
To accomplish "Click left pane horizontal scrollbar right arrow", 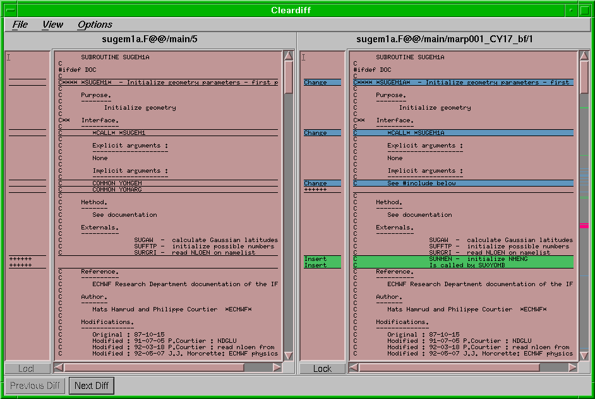I will pos(277,367).
